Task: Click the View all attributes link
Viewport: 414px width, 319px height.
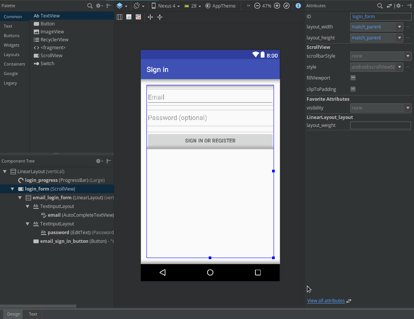Action: pos(326,301)
